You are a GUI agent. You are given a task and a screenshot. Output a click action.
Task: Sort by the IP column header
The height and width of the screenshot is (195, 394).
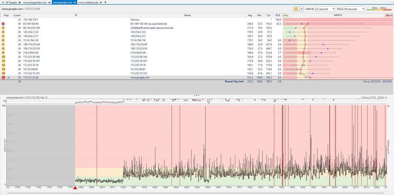(76, 15)
